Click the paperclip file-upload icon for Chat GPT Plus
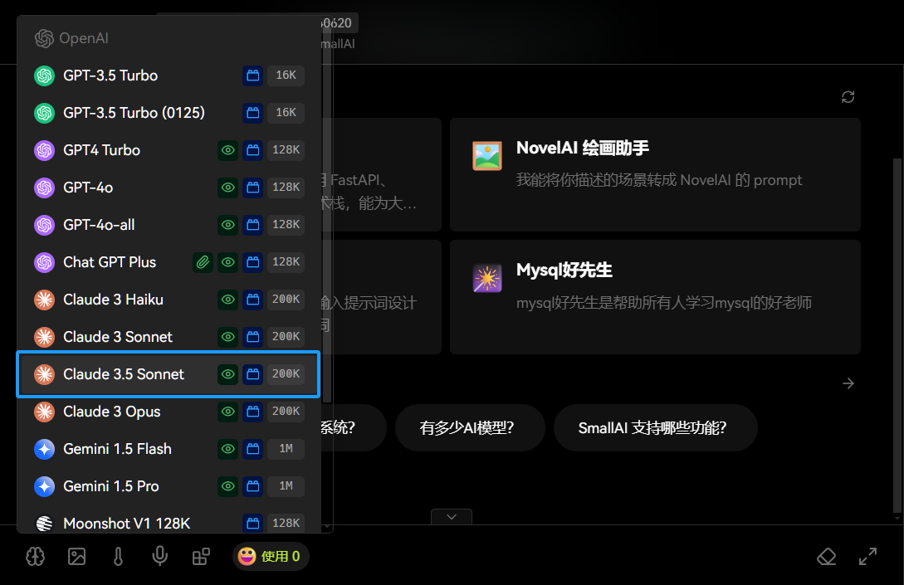The image size is (904, 585). pyautogui.click(x=203, y=262)
